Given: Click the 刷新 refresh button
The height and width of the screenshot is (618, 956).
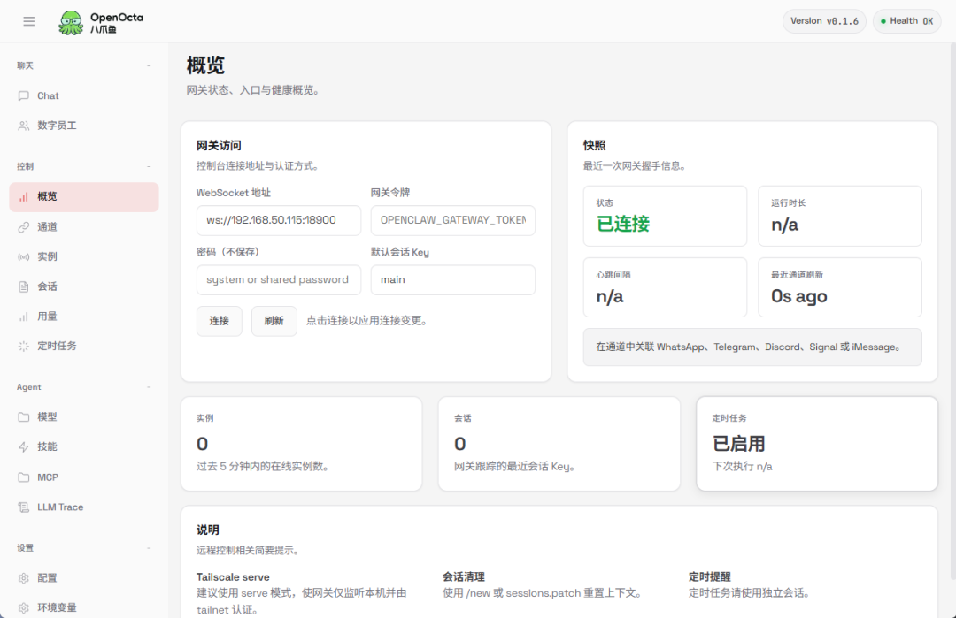Looking at the screenshot, I should [x=274, y=321].
